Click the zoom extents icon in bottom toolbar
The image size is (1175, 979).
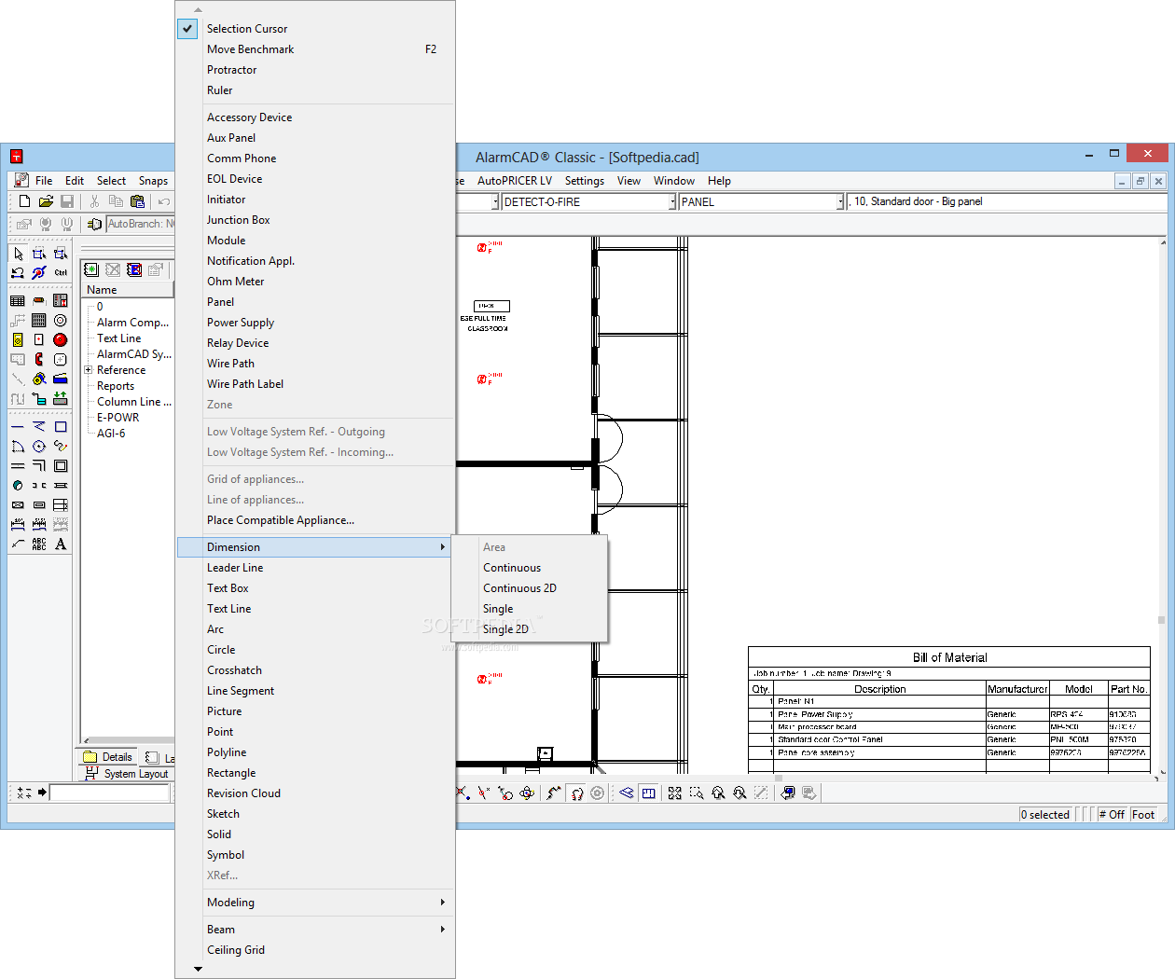tap(675, 793)
